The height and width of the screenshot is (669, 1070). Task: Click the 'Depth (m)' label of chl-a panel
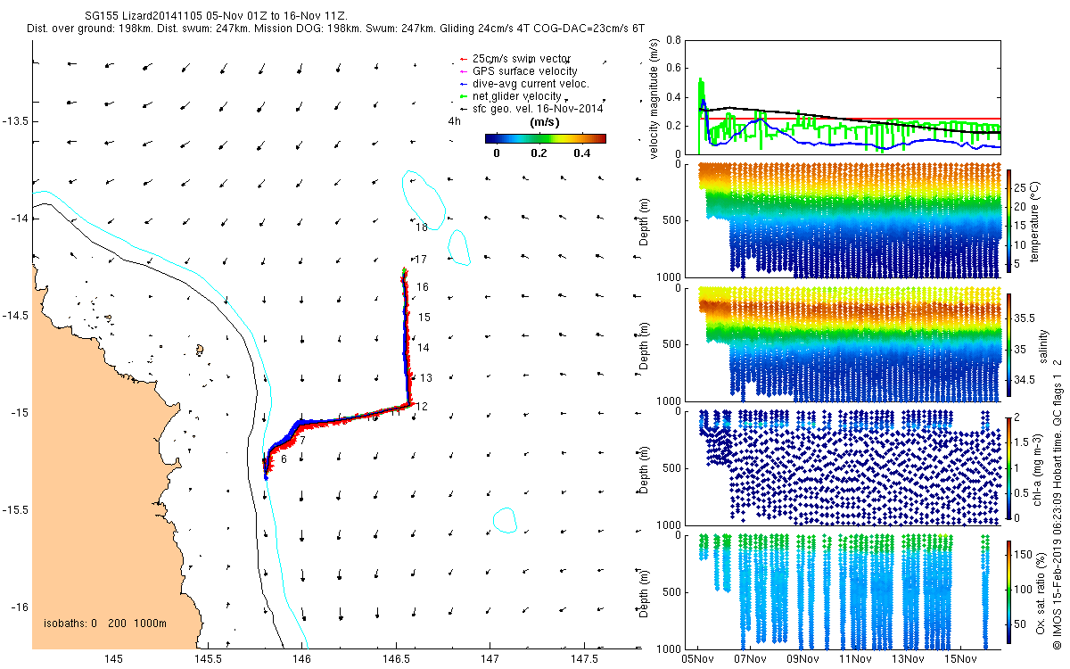[645, 467]
